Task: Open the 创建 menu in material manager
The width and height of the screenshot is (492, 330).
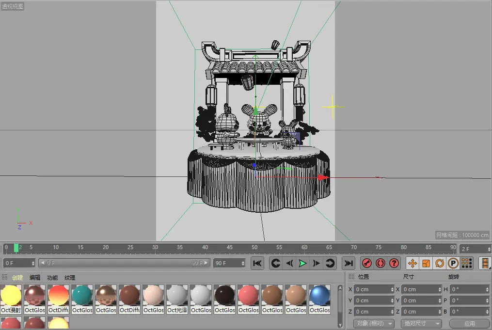Action: click(x=17, y=278)
